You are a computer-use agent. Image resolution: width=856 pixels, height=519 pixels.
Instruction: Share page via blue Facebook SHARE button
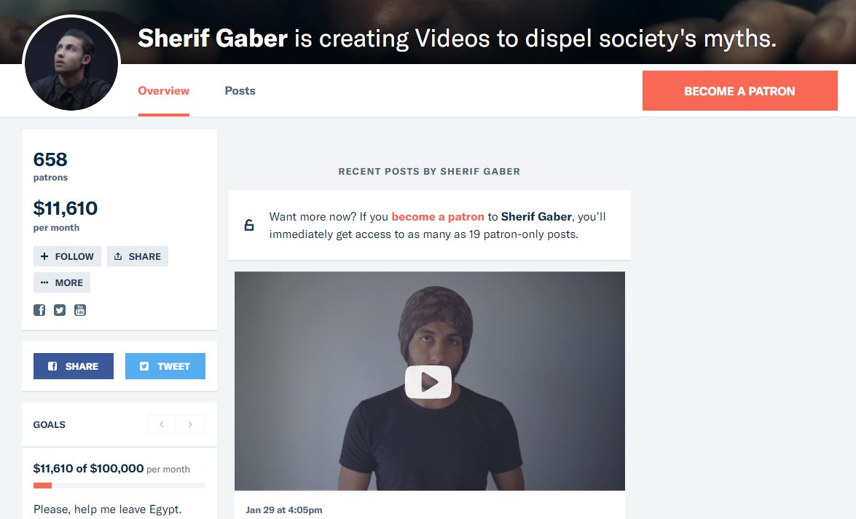[x=73, y=366]
